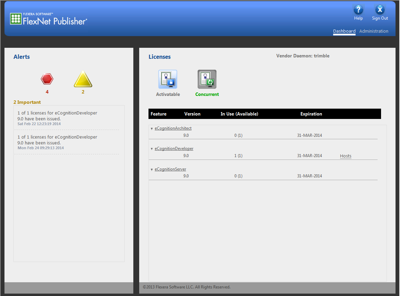
Task: Open the Hosts link for eCognitionDeveloper
Action: (346, 156)
